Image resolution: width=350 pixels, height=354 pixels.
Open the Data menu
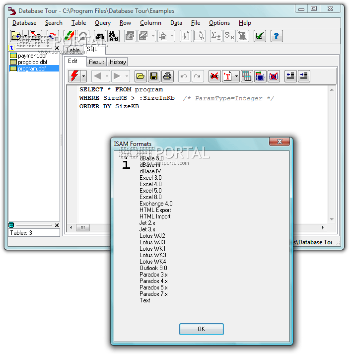(x=176, y=23)
